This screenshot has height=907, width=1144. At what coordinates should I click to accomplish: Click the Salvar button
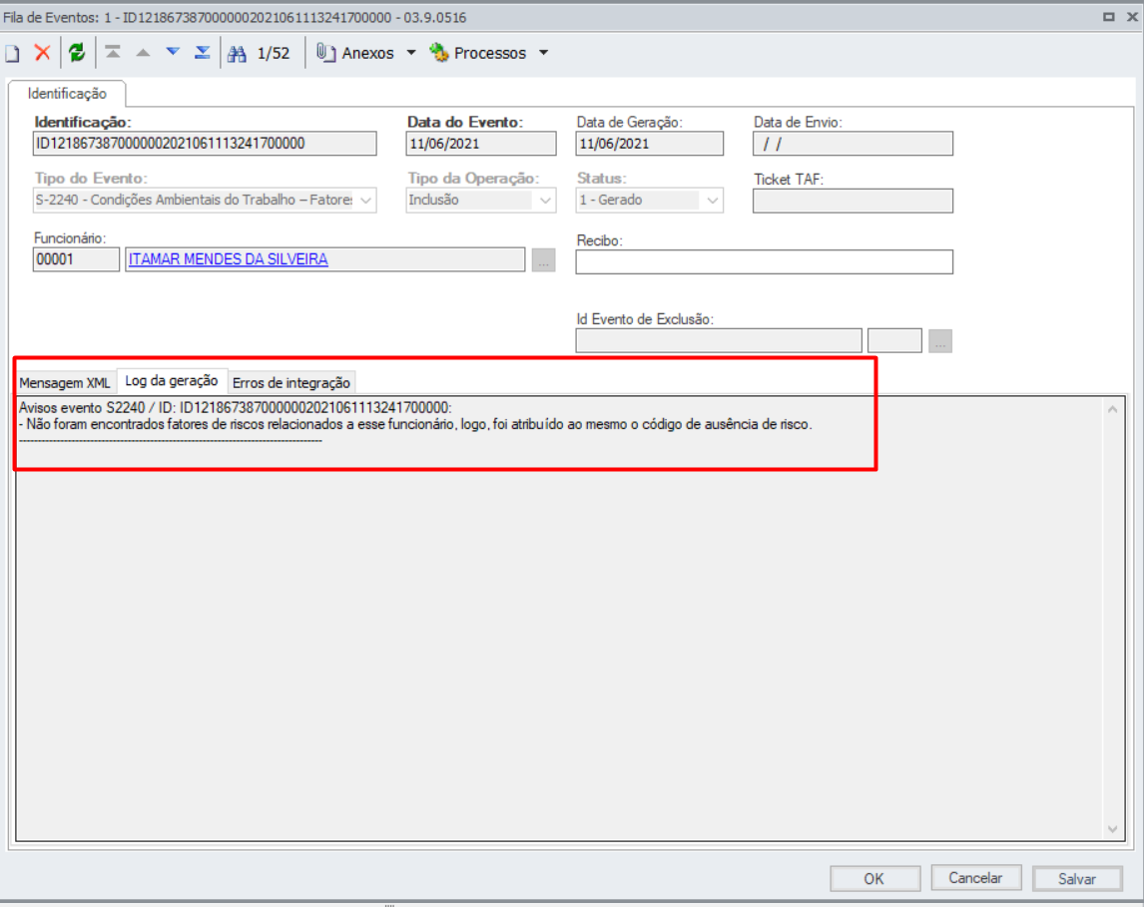tap(1077, 879)
